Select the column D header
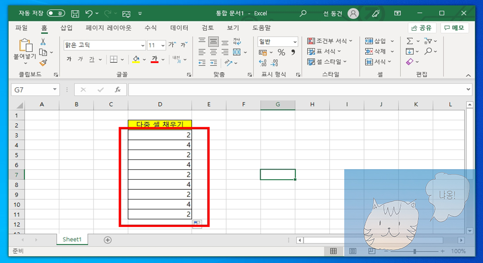The height and width of the screenshot is (263, 483). [x=160, y=105]
